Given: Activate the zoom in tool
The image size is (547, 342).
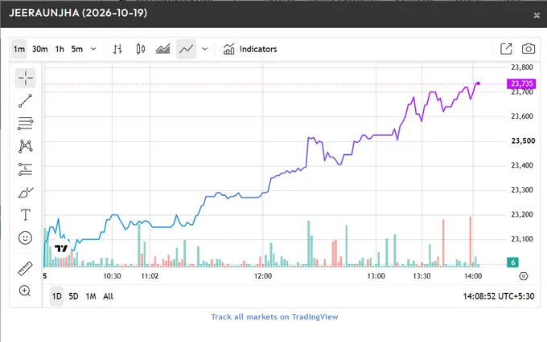Looking at the screenshot, I should pyautogui.click(x=26, y=291).
